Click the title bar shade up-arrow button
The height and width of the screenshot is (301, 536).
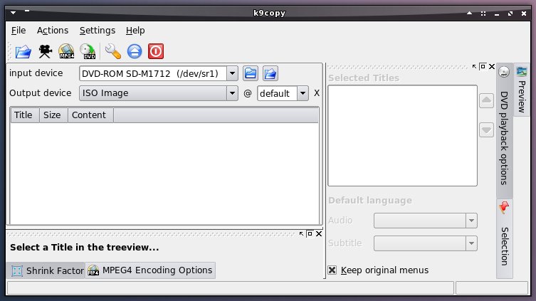[469, 13]
